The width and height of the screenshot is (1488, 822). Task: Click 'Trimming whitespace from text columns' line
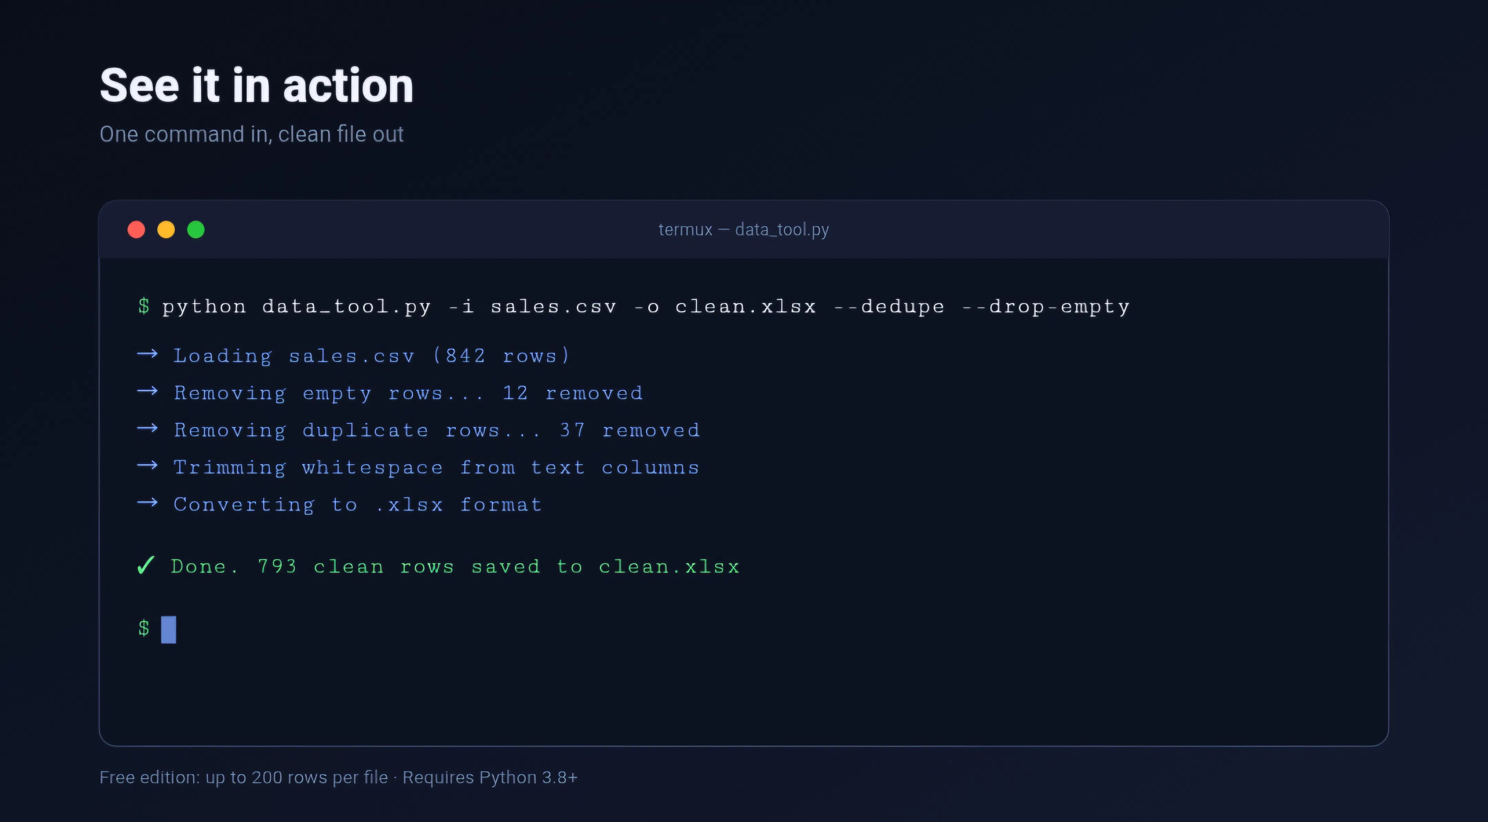point(437,467)
